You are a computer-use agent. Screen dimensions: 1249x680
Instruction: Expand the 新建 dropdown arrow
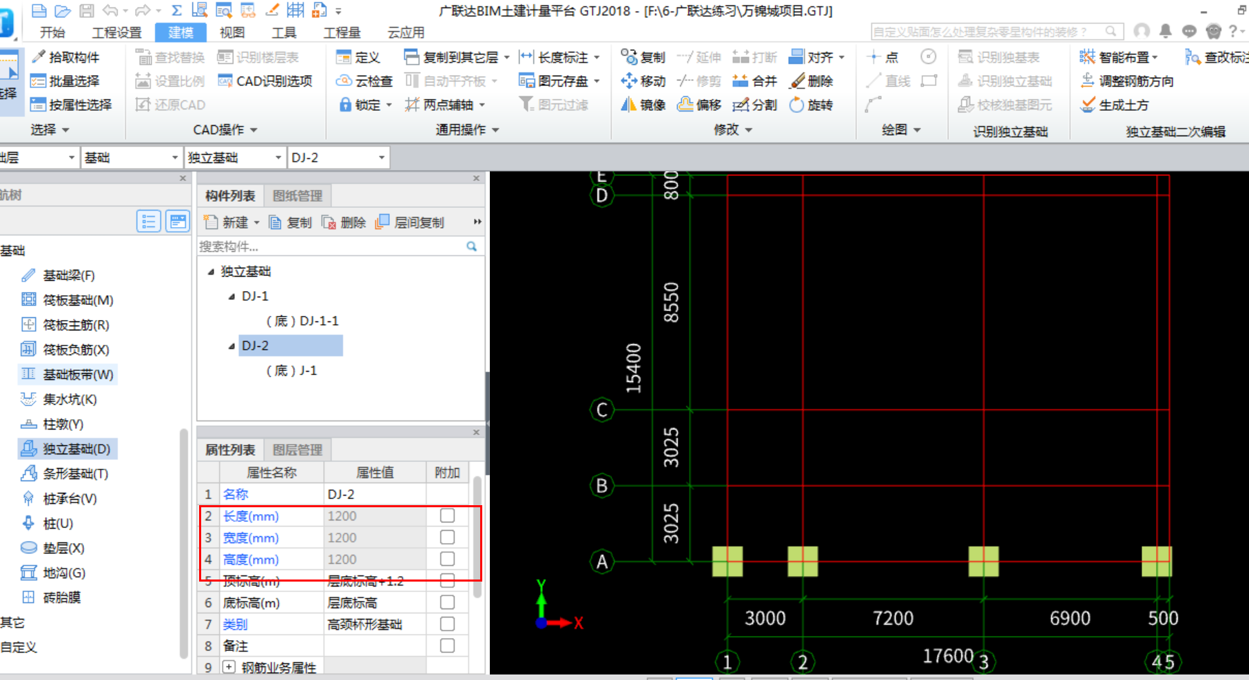257,222
